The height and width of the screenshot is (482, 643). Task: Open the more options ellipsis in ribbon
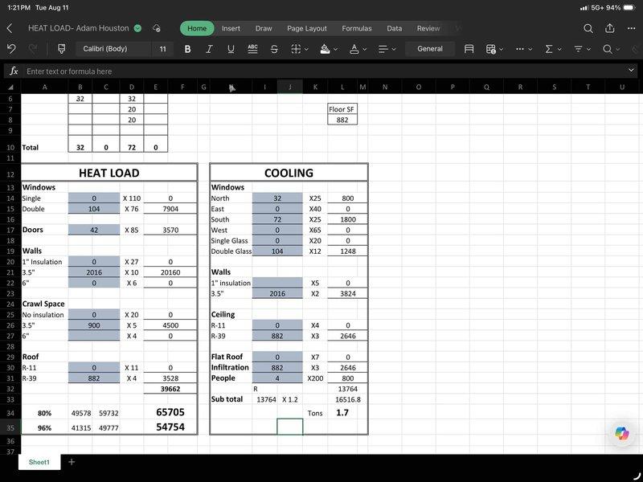coord(519,49)
